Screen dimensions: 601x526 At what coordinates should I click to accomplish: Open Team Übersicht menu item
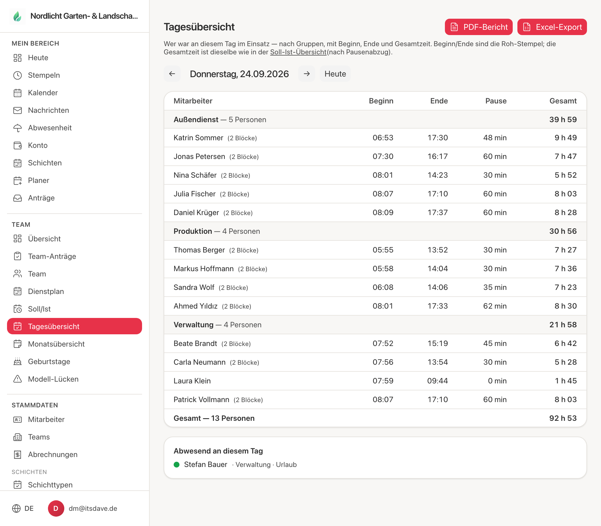[x=75, y=239]
